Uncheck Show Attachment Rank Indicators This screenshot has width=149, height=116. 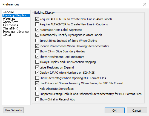[x=37, y=57]
